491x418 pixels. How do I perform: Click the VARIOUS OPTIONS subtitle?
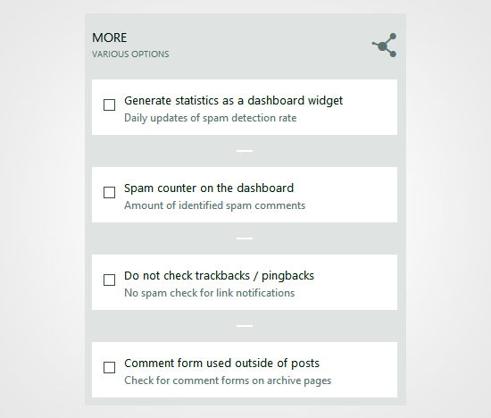click(x=130, y=54)
